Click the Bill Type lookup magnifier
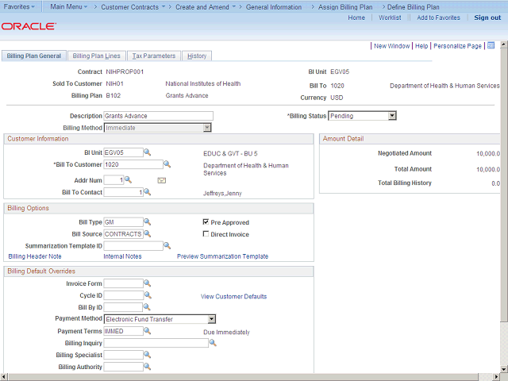508x381 pixels. 147,222
